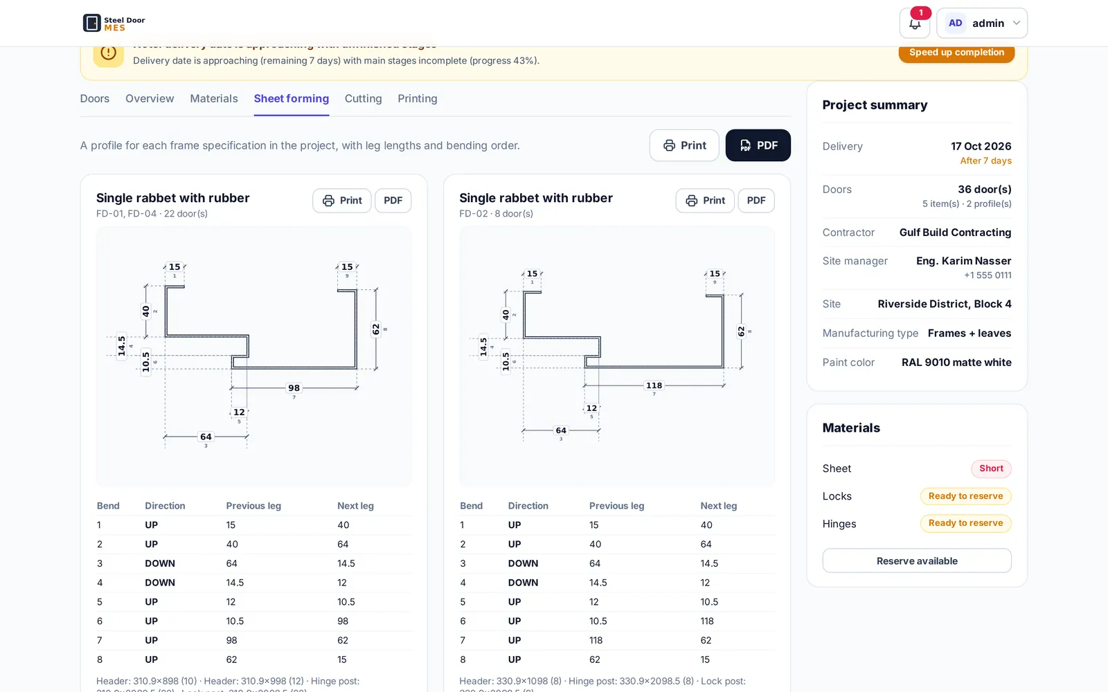Click the warning icon in delivery banner

click(x=109, y=53)
